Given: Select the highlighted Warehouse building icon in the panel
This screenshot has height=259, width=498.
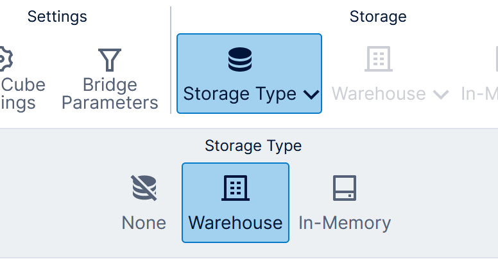Looking at the screenshot, I should coord(236,189).
